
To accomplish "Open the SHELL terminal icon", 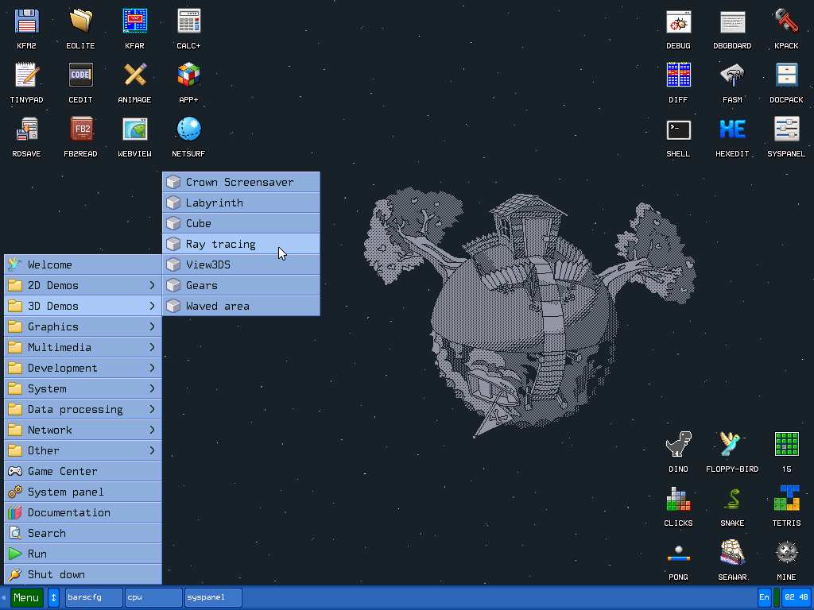I will pyautogui.click(x=678, y=129).
